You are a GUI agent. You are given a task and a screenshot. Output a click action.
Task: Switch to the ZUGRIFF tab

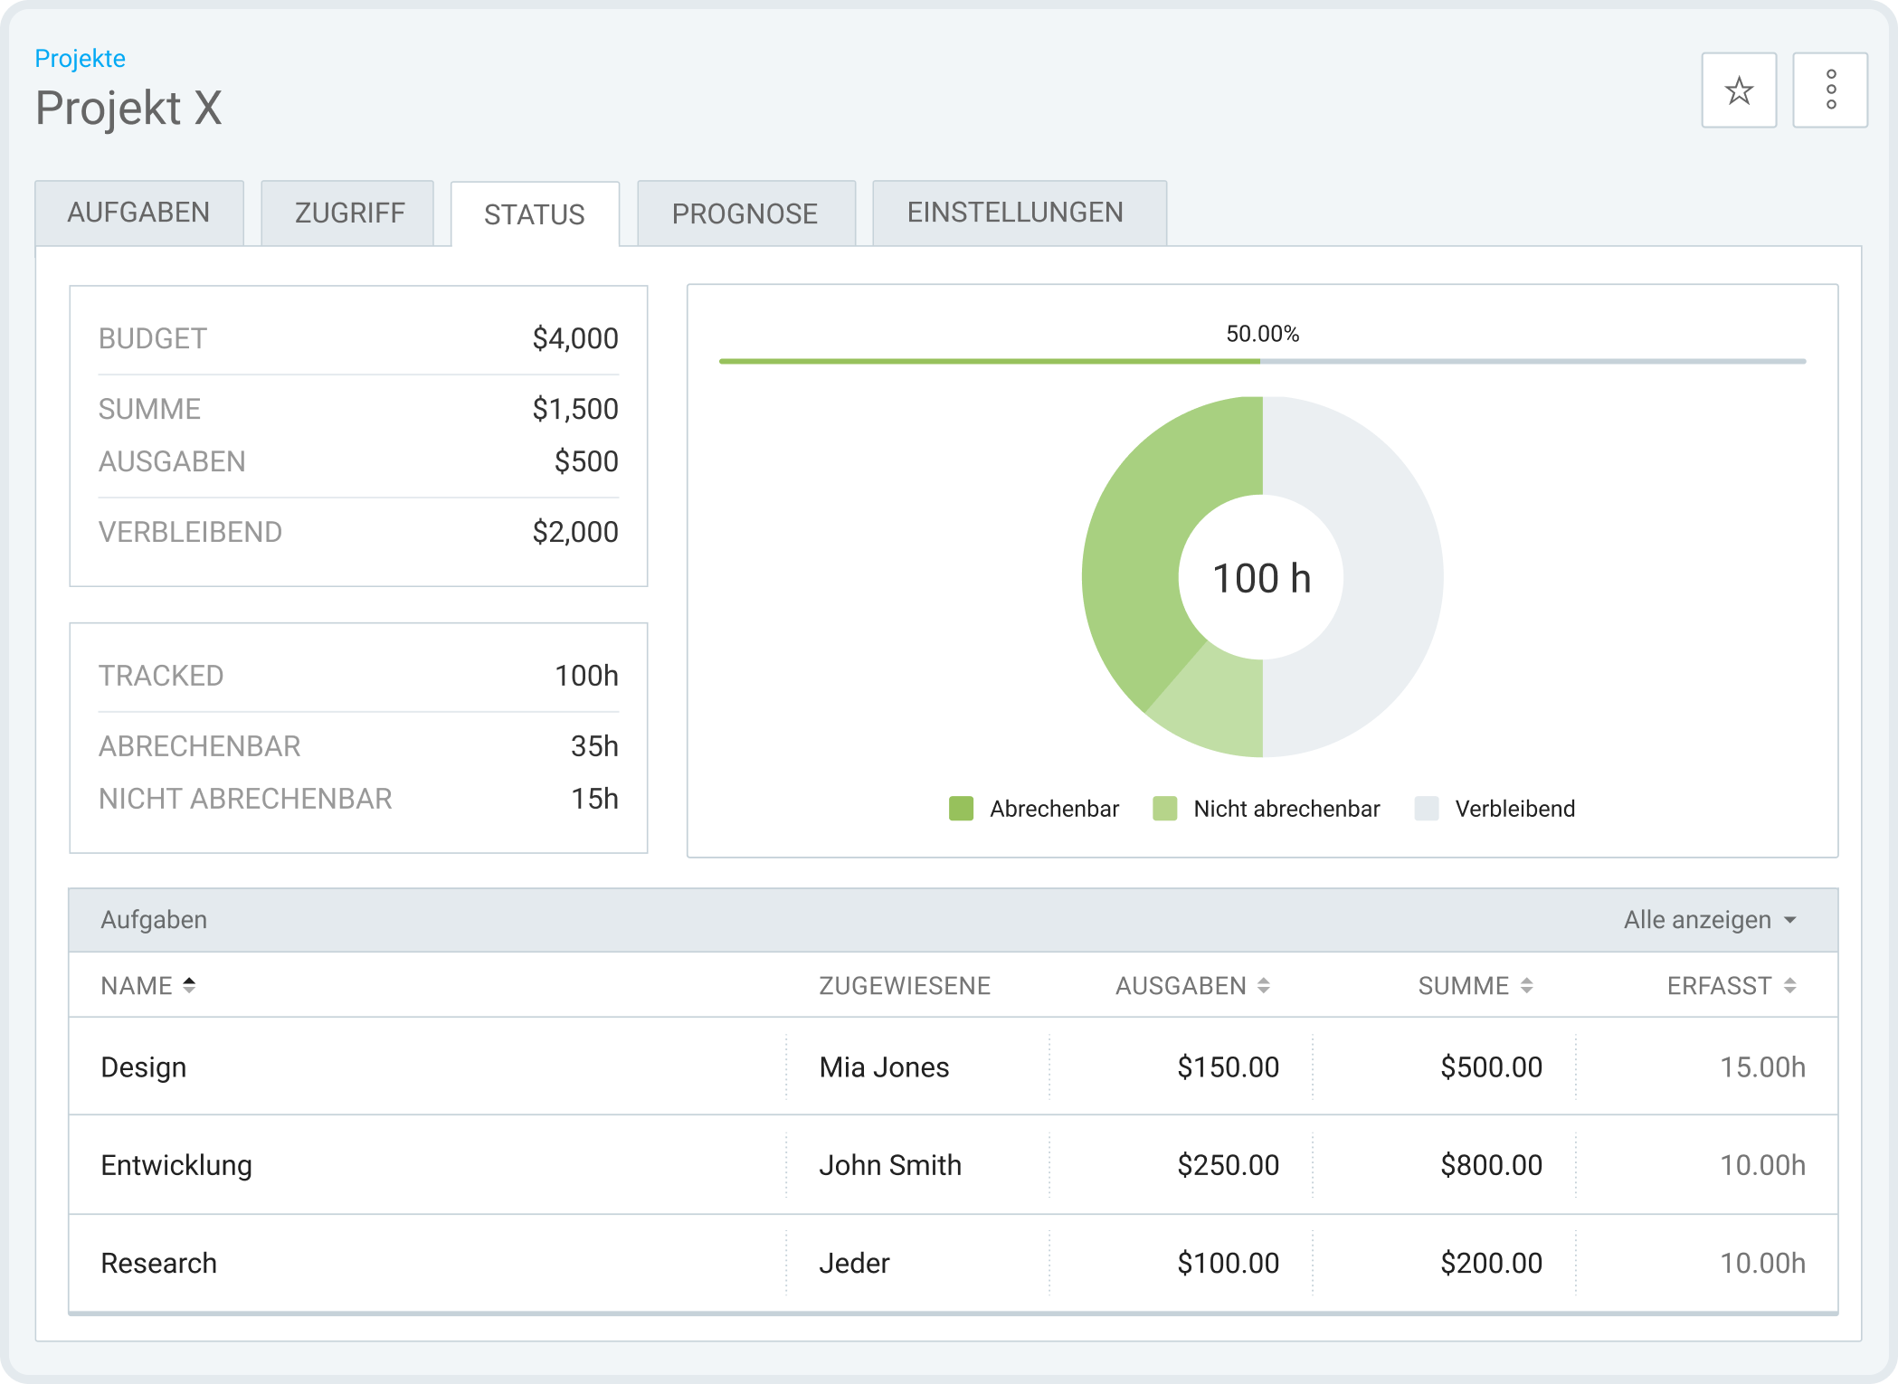coord(348,213)
